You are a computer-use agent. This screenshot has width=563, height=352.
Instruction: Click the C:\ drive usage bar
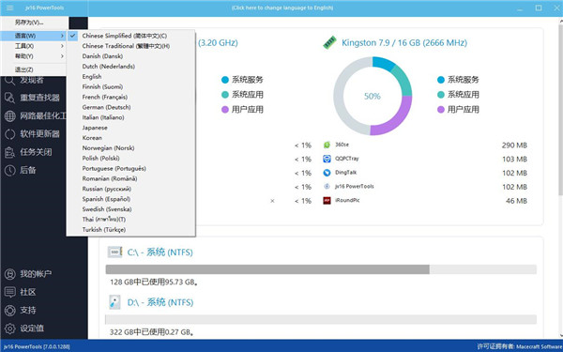point(321,269)
